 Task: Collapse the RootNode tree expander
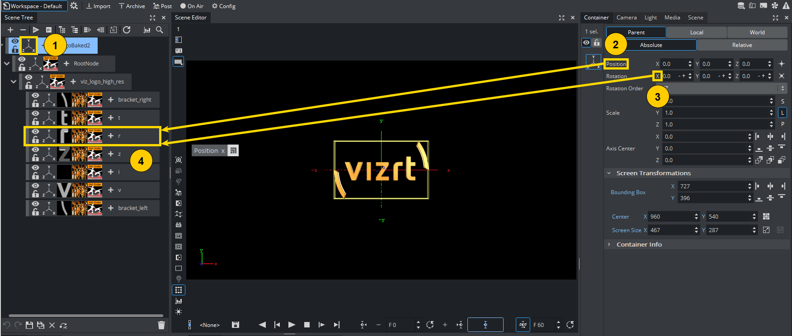coord(7,63)
